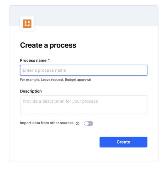The image size is (168, 169).
Task: Click the Provide a description placeholder text
Action: pos(60,102)
